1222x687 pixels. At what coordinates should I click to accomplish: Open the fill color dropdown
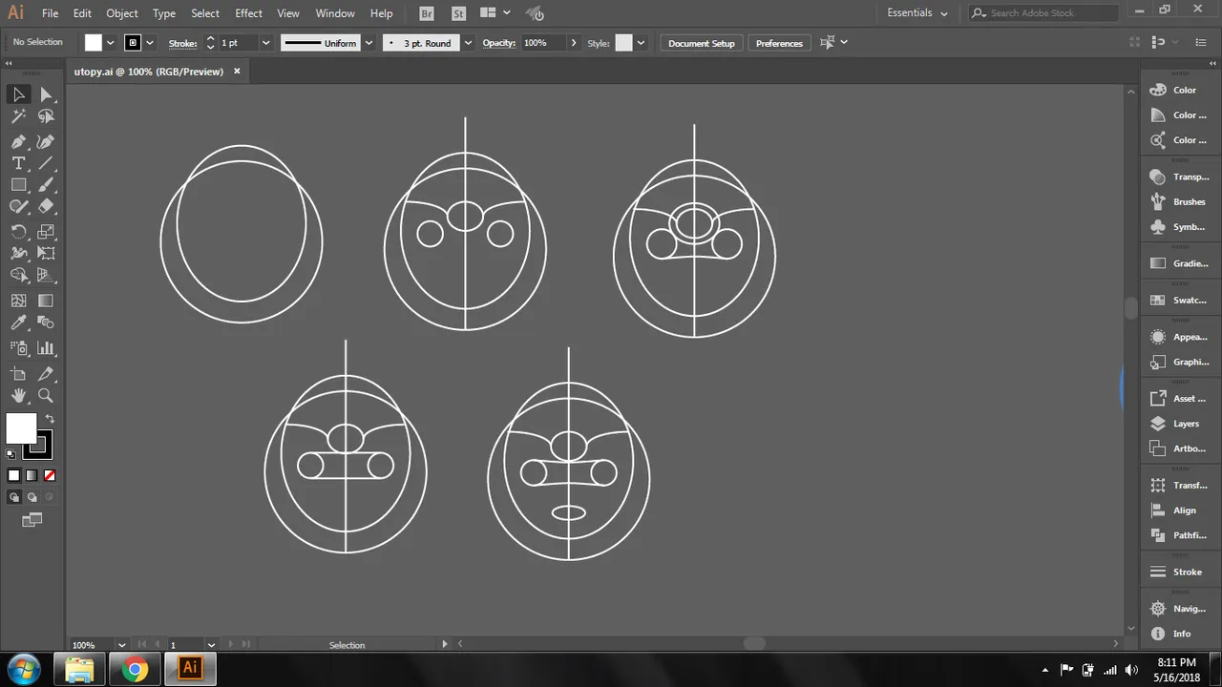click(x=111, y=43)
